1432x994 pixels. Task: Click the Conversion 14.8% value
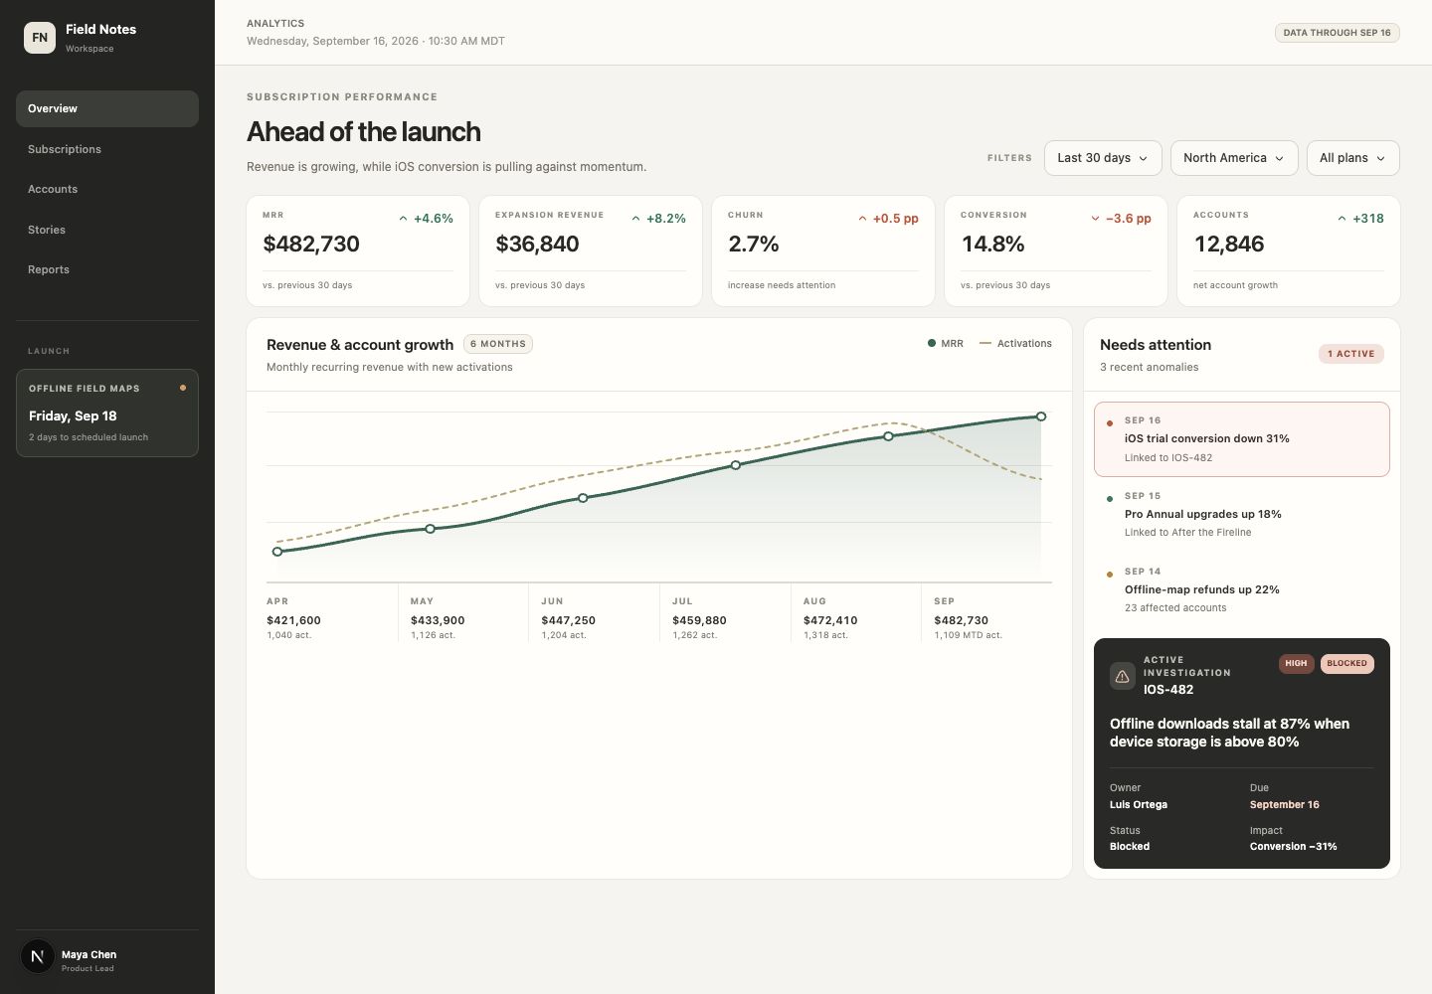click(993, 245)
